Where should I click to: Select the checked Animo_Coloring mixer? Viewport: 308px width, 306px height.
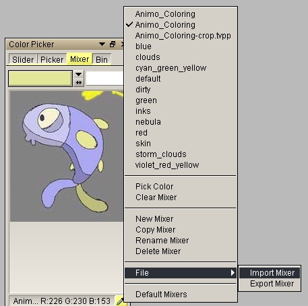(x=181, y=25)
